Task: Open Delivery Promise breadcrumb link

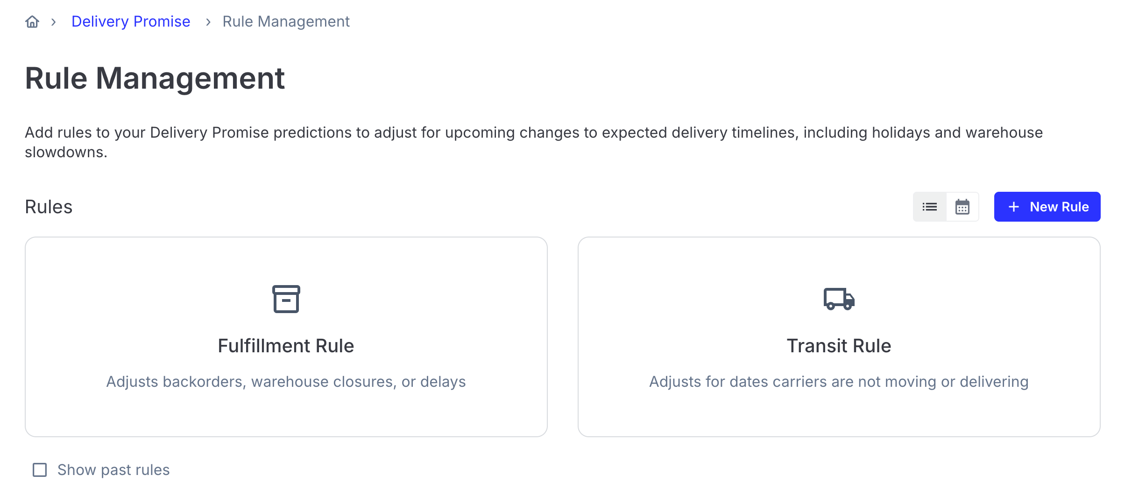Action: [131, 21]
